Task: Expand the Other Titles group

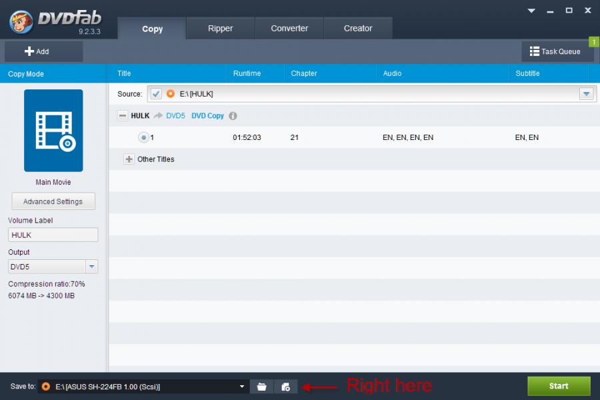Action: [x=129, y=159]
